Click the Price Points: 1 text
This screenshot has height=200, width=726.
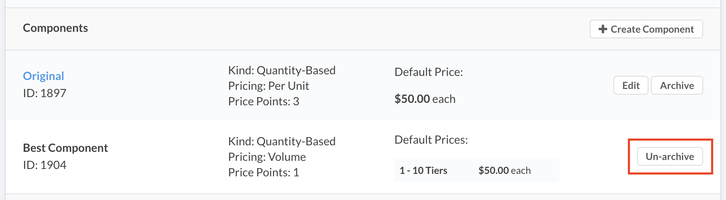click(x=263, y=173)
